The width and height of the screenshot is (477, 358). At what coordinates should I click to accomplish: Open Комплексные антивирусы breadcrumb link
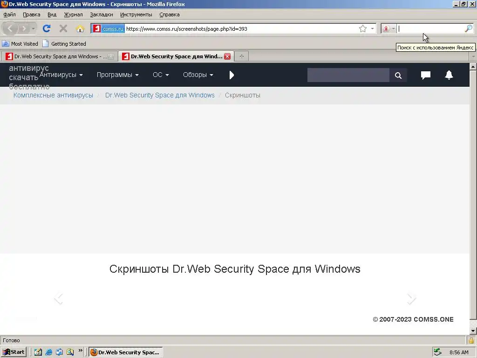[x=53, y=95]
